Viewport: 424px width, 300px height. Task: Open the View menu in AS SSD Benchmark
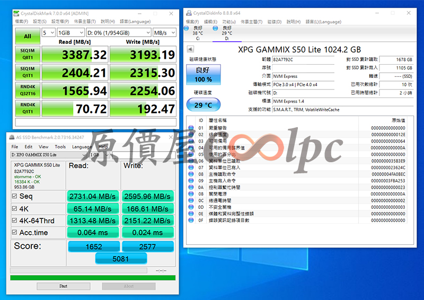43,147
